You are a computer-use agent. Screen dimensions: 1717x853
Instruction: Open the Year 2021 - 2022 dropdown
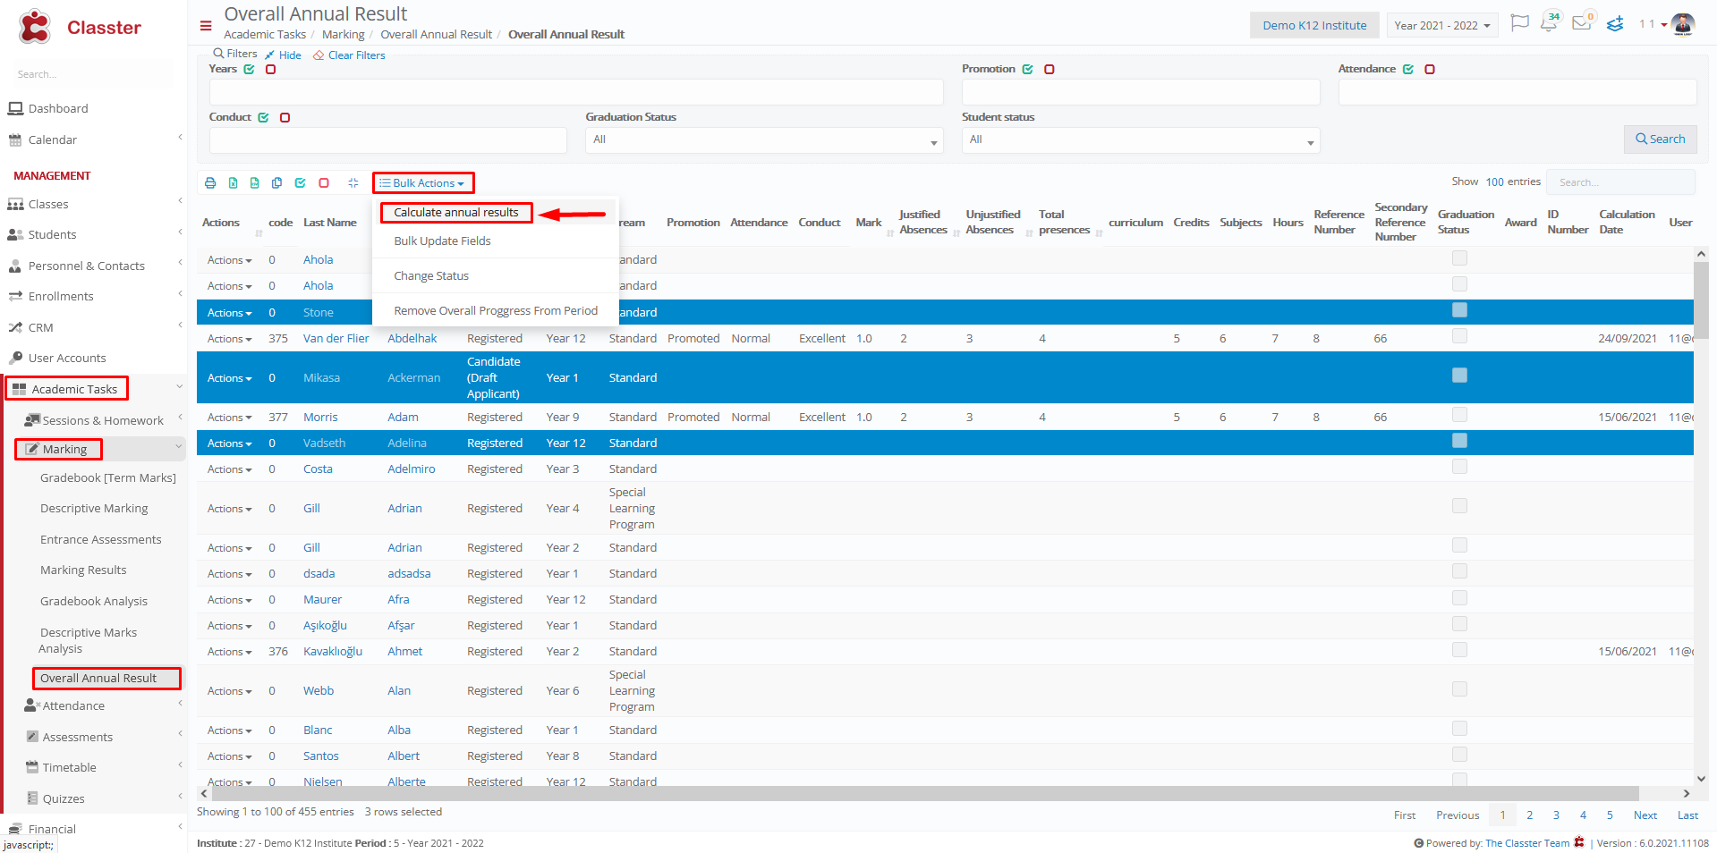[x=1442, y=25]
